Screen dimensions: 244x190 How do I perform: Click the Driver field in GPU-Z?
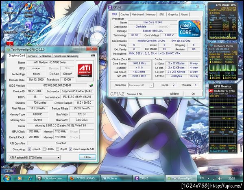pos(60,126)
